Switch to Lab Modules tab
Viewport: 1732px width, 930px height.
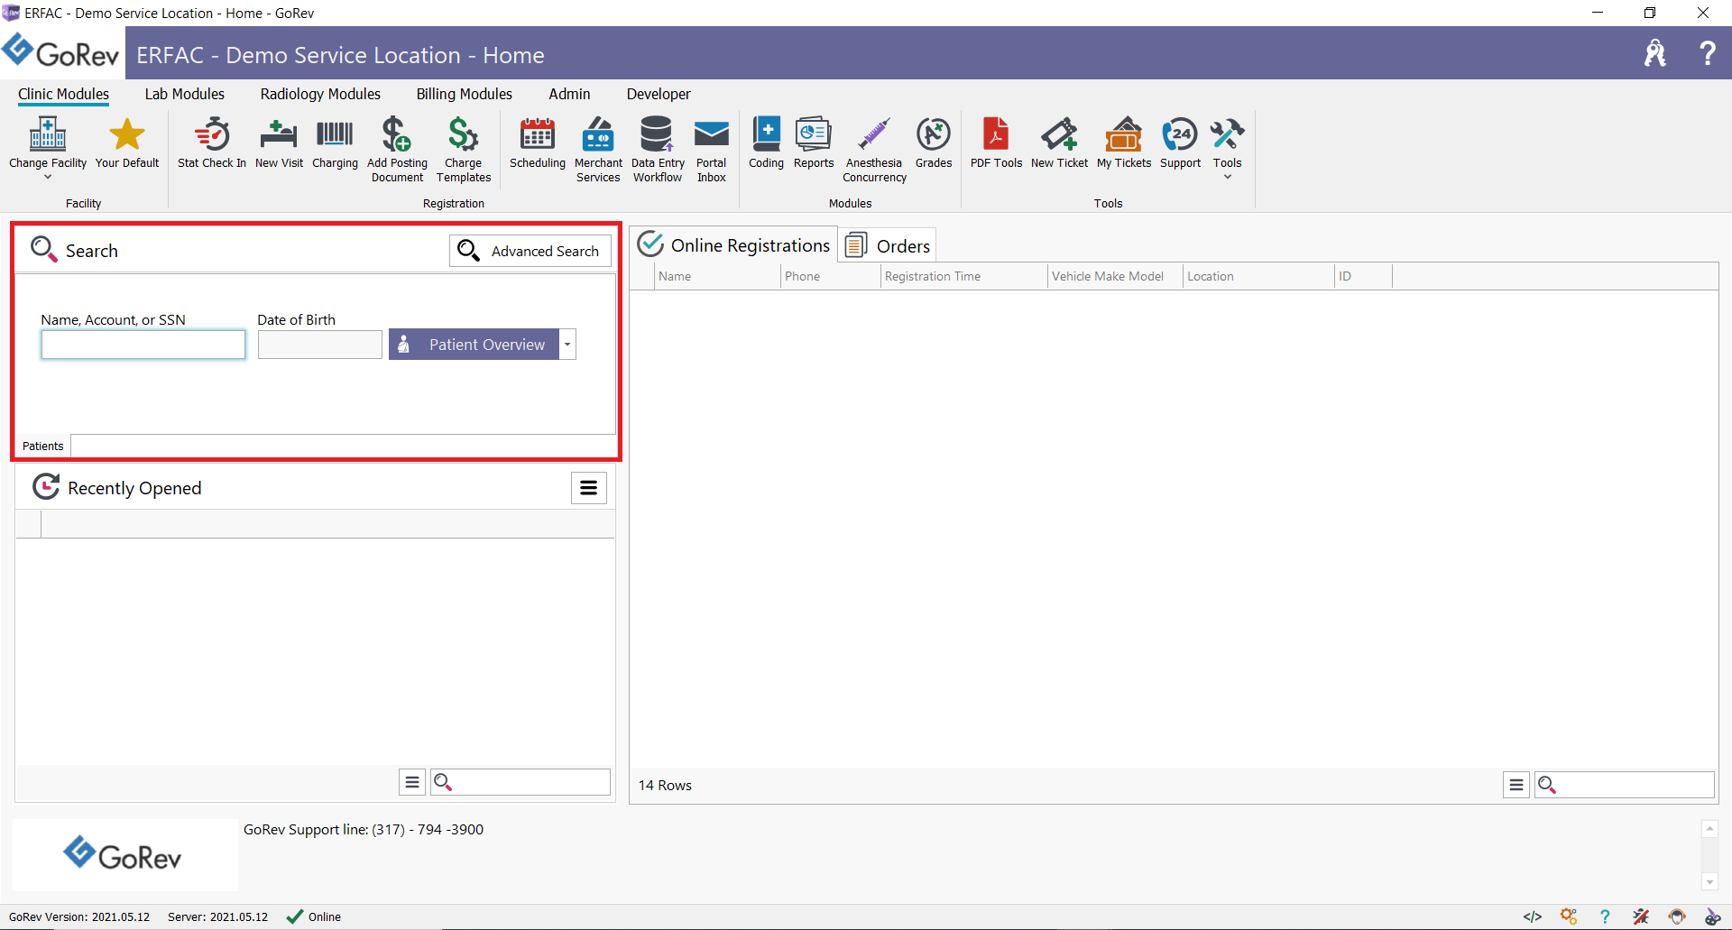tap(185, 94)
